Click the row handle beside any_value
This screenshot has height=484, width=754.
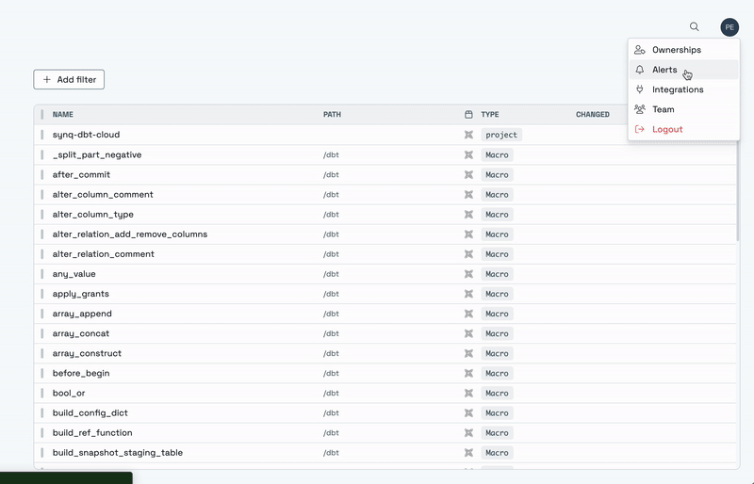pos(41,274)
